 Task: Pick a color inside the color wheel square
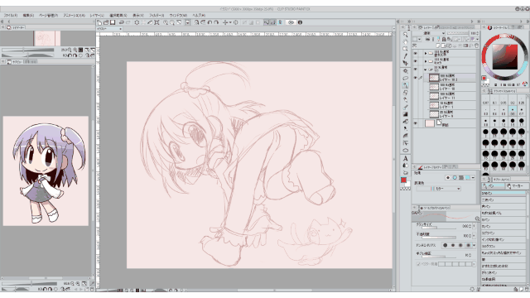click(504, 56)
